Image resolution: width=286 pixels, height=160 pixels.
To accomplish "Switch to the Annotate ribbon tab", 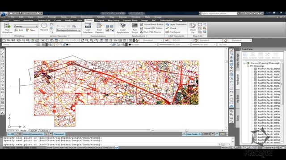I will (x=28, y=20).
